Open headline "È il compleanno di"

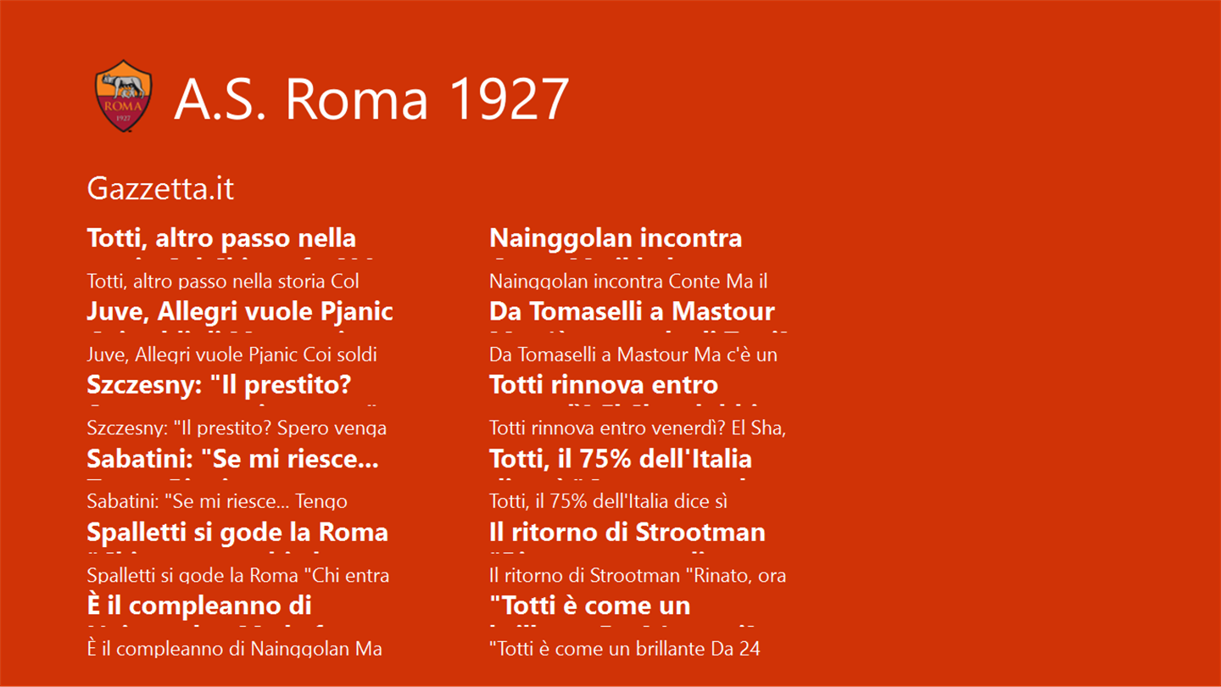[x=199, y=606]
